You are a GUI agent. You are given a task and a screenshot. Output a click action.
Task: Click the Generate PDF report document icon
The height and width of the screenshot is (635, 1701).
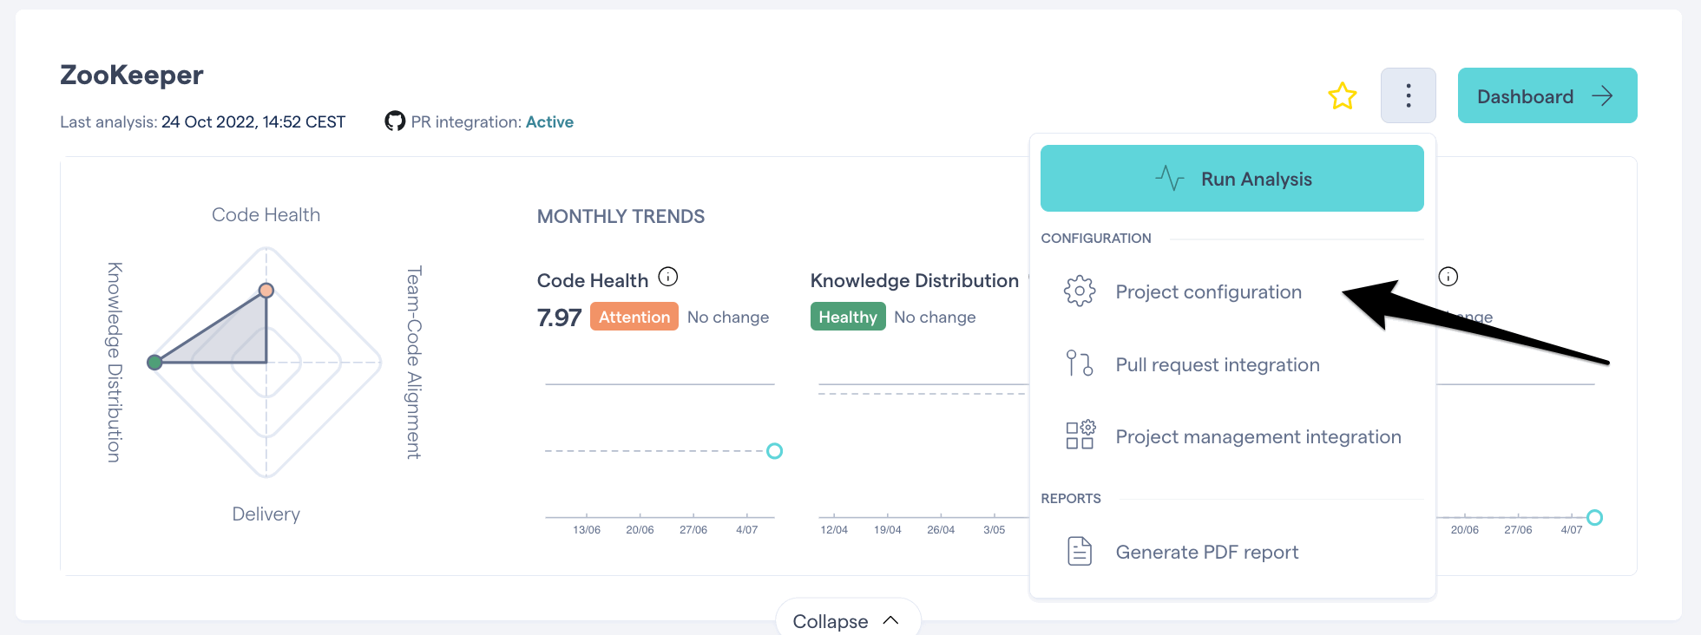point(1080,551)
